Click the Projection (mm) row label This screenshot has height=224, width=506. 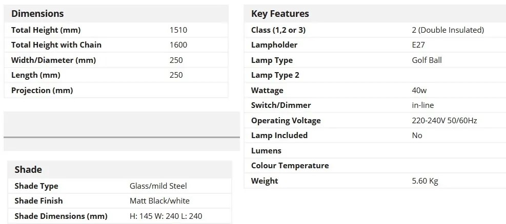pyautogui.click(x=42, y=91)
